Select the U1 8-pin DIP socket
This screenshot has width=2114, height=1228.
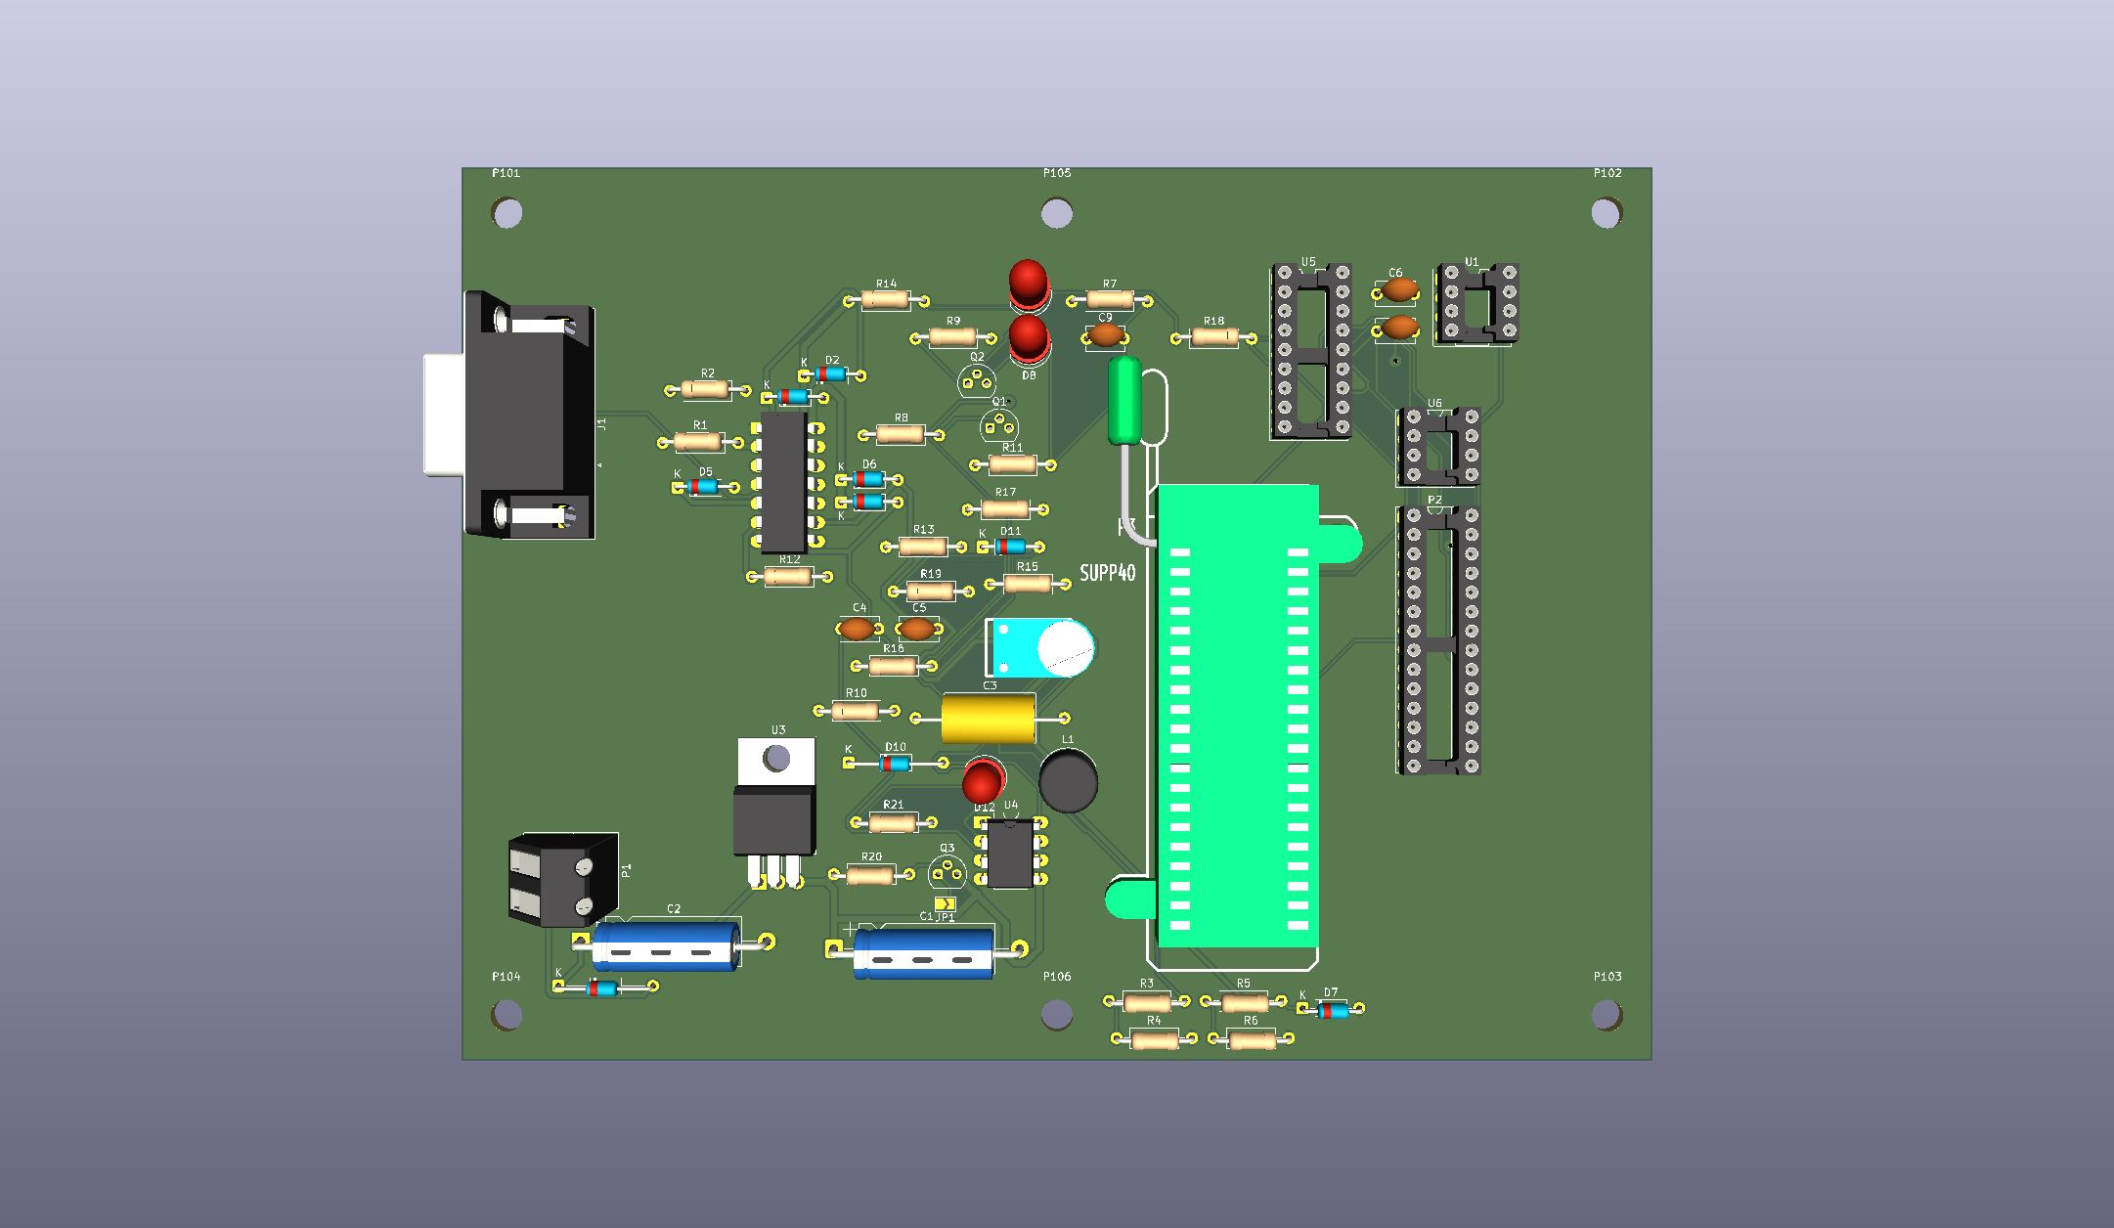click(x=1477, y=303)
